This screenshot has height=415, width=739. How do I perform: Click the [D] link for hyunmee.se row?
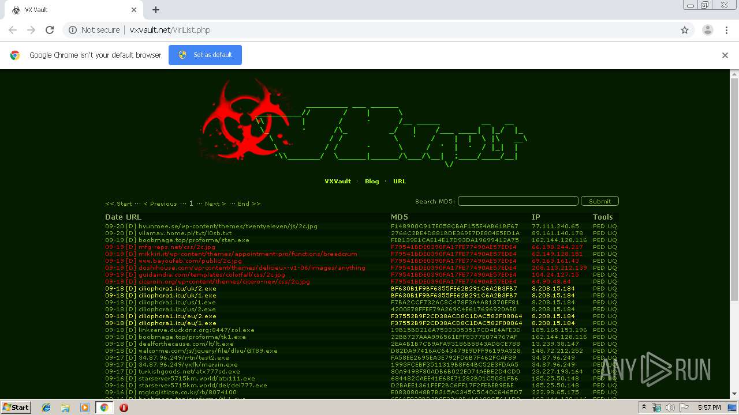click(x=130, y=227)
